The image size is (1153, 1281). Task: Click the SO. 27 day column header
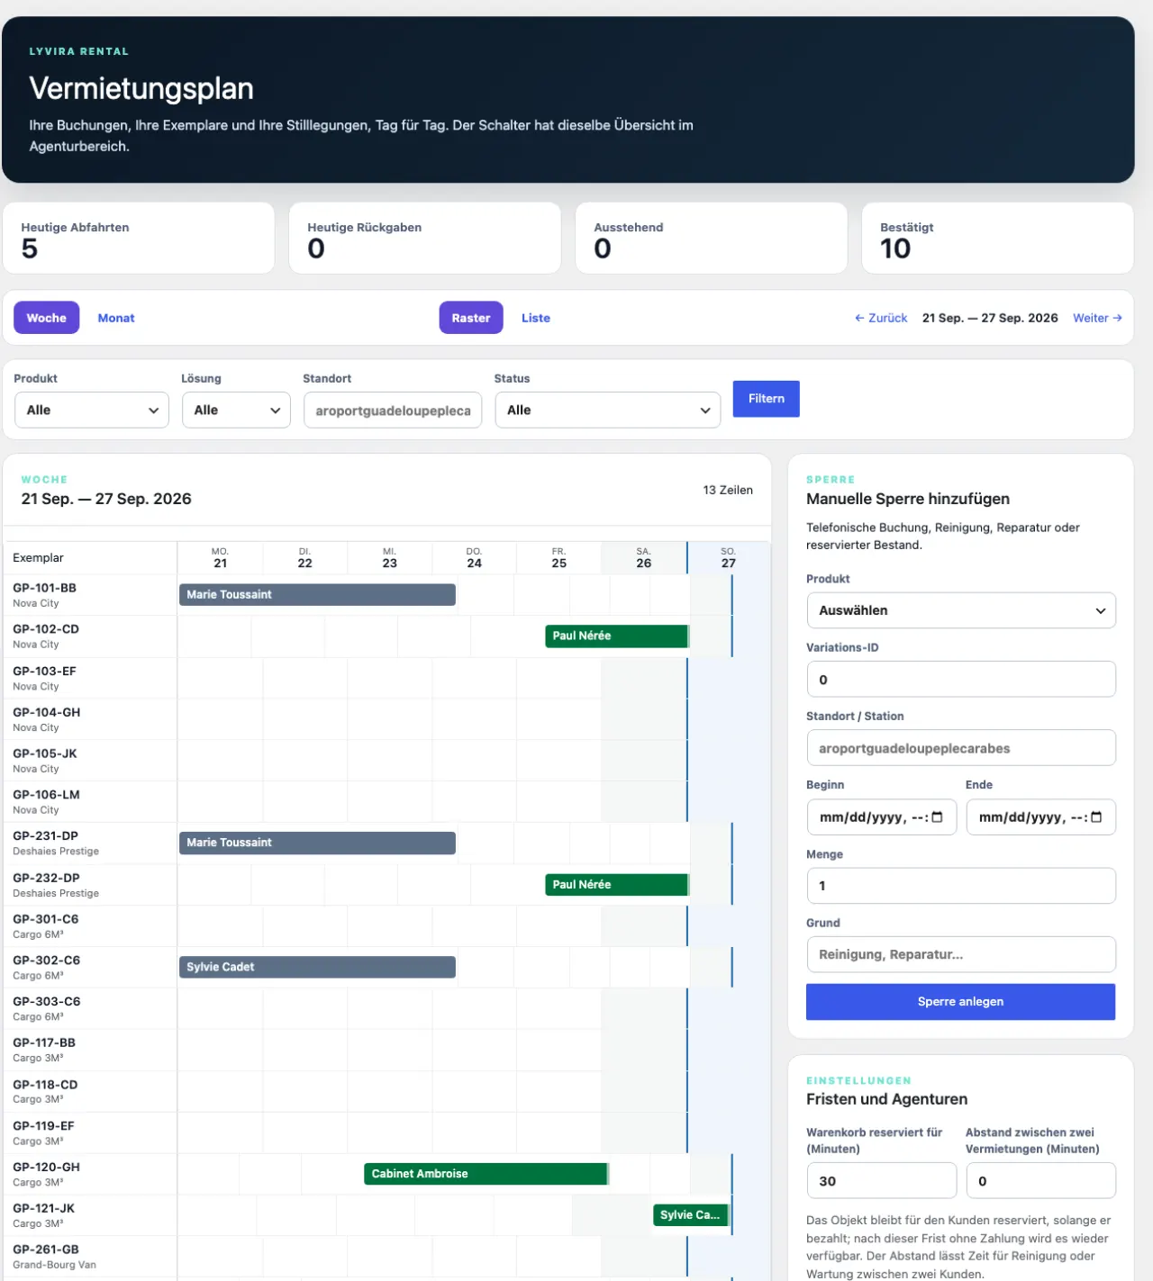click(728, 558)
